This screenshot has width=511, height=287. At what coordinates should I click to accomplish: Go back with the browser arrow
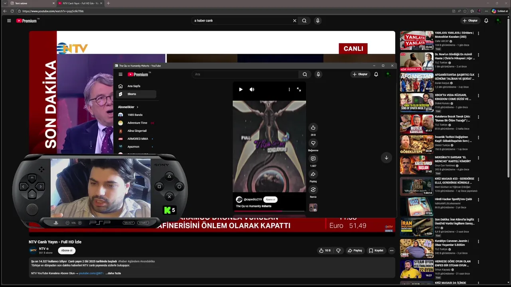(x=5, y=11)
